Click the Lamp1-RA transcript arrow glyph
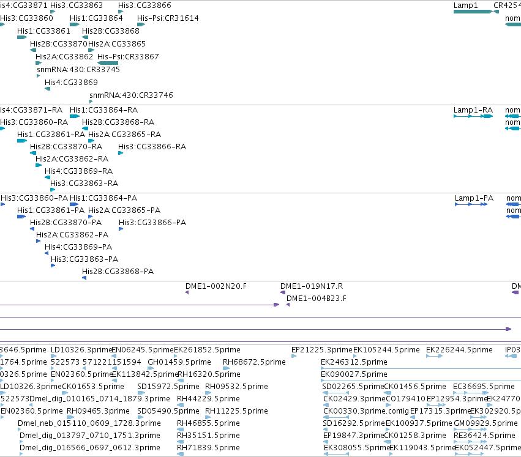 click(473, 116)
